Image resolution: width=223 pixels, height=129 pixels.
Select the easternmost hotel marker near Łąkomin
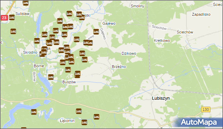[97, 117]
